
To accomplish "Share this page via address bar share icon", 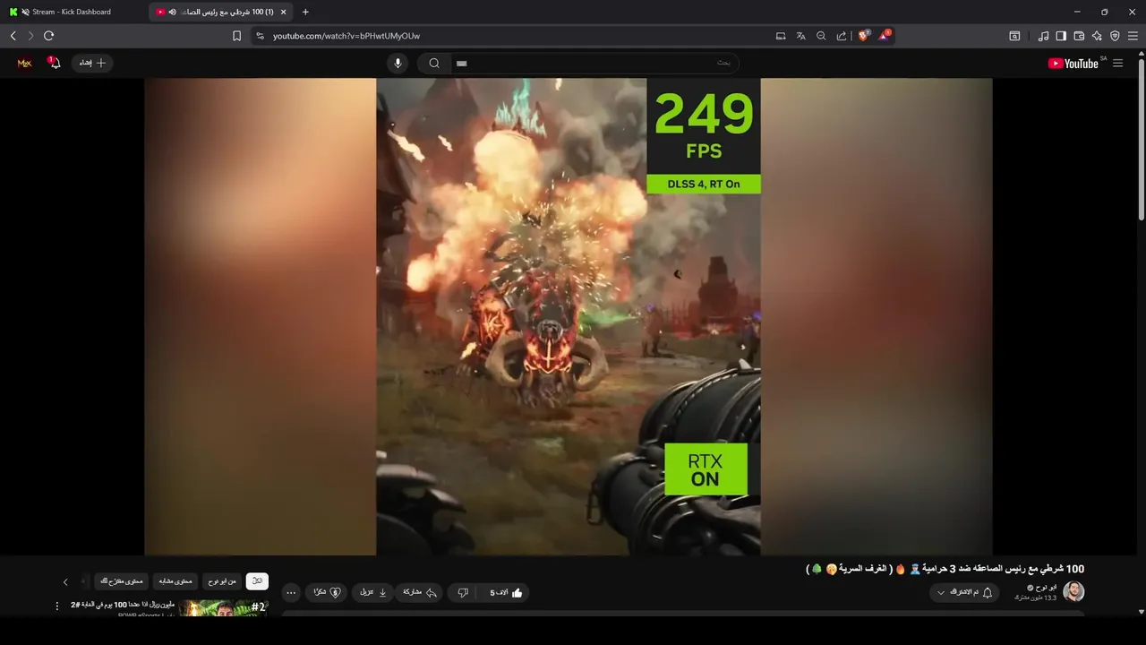I will tap(842, 36).
